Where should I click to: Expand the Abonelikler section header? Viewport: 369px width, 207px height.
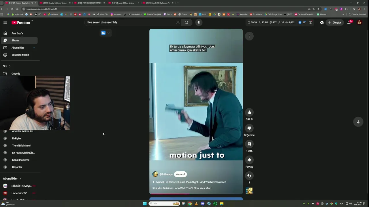(x=12, y=179)
